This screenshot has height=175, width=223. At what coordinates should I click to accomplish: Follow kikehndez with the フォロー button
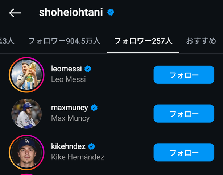(184, 152)
